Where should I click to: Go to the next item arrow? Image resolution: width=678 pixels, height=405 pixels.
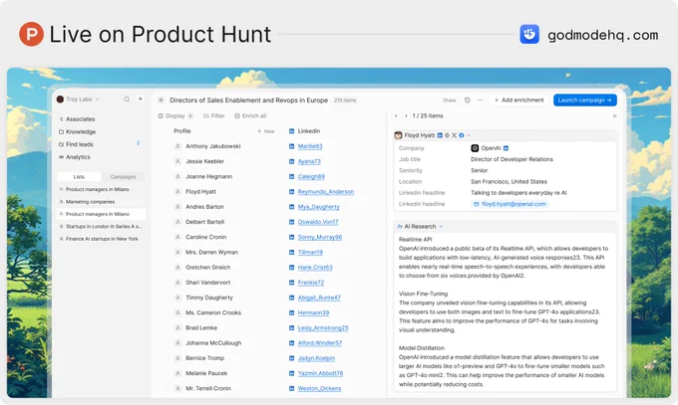406,115
